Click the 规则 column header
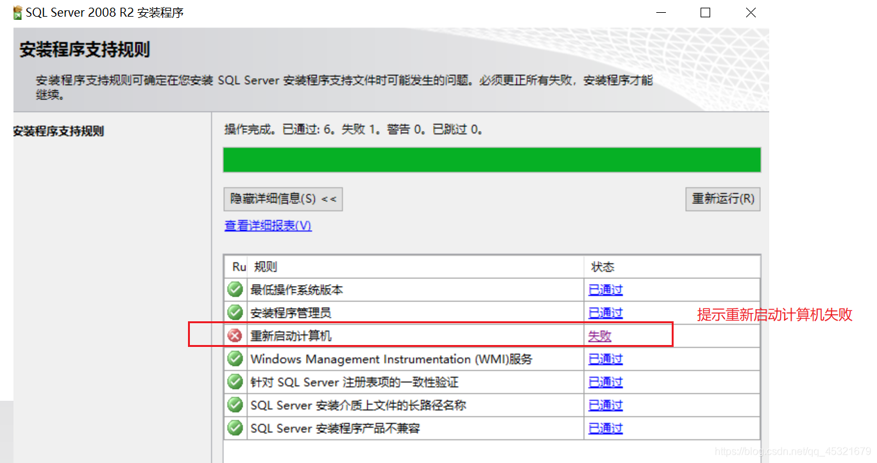 coord(416,267)
